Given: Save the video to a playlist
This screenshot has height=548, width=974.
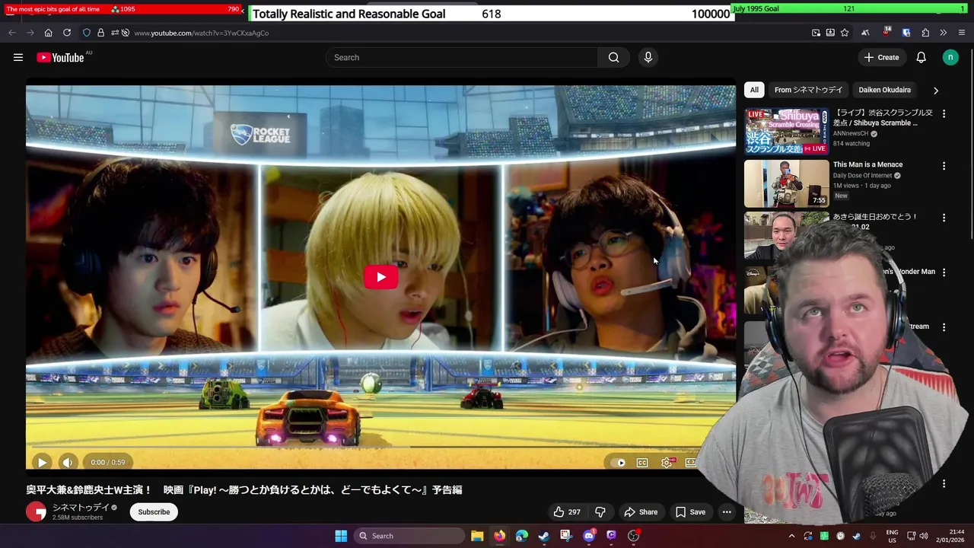Looking at the screenshot, I should click(x=691, y=511).
